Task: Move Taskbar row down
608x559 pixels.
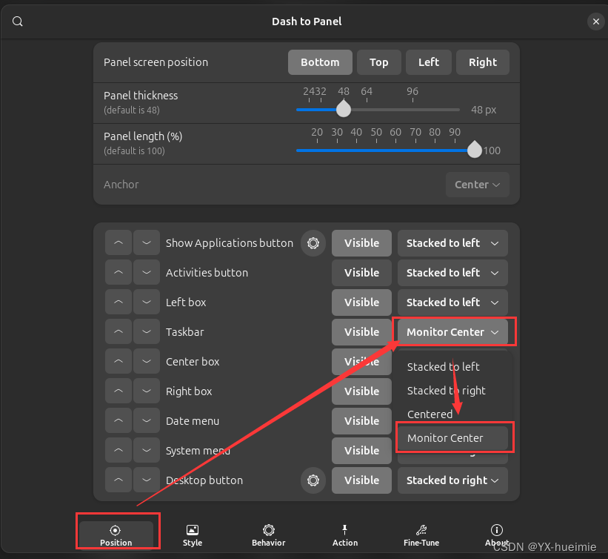Action: 147,332
